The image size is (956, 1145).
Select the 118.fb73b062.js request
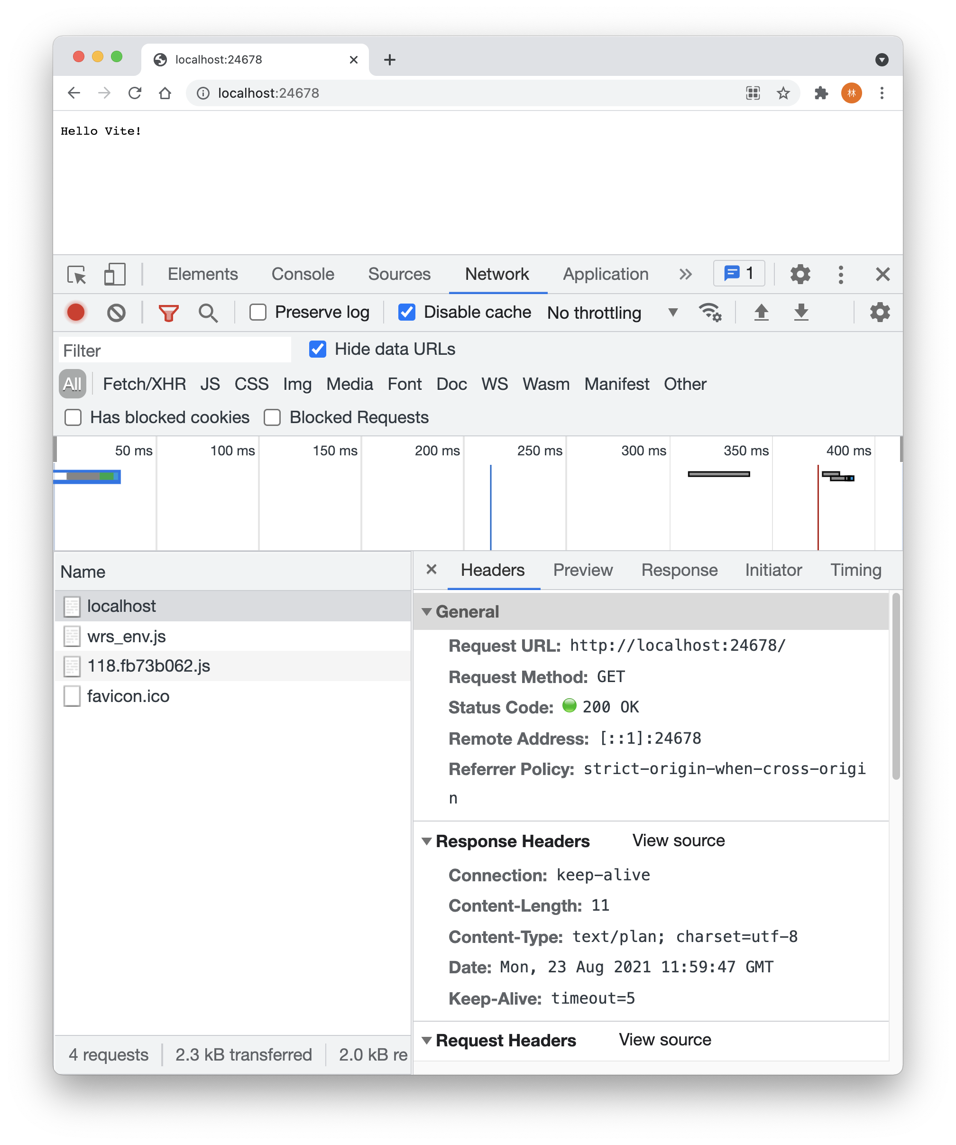pyautogui.click(x=233, y=666)
